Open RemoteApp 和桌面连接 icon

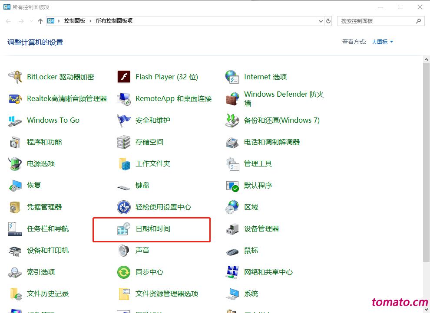click(124, 98)
